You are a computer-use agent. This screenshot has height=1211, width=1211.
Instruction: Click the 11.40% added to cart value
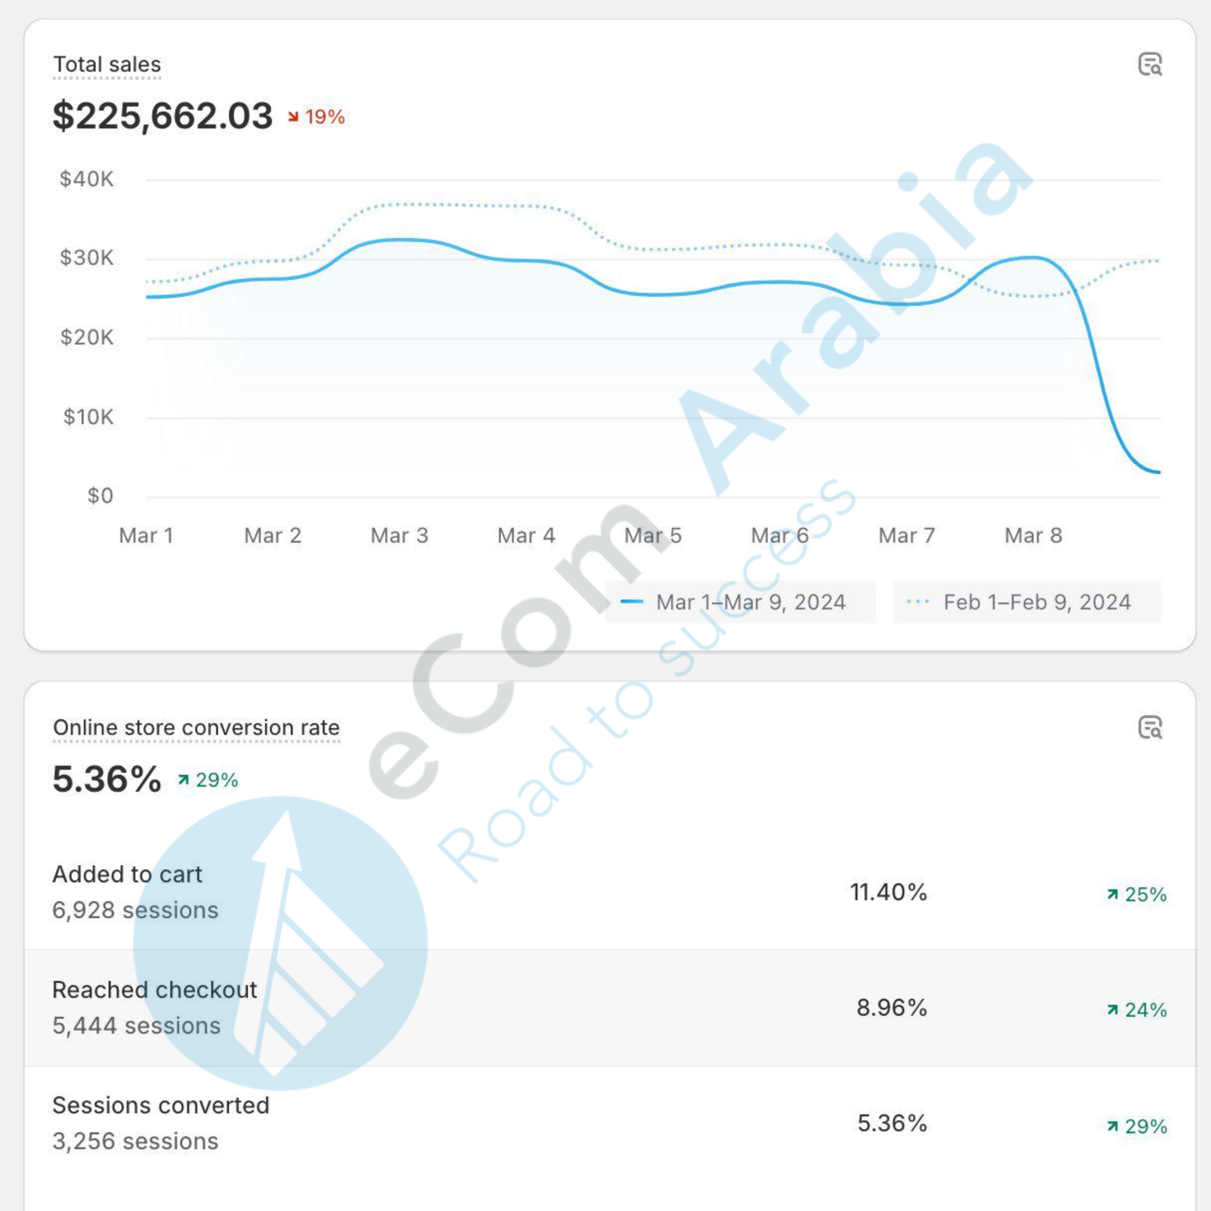tap(888, 892)
